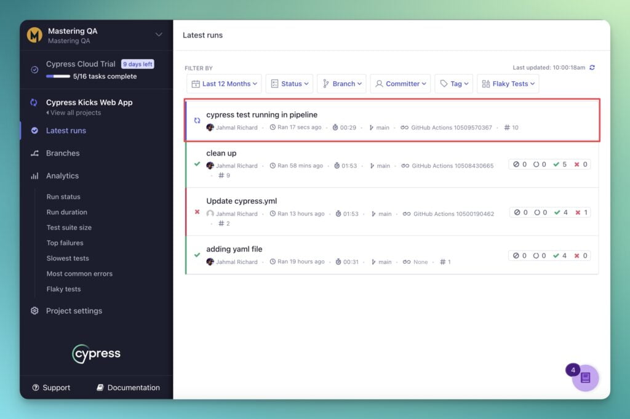Viewport: 630px width, 419px height.
Task: Click the Cypress Cloud Trial checkmark icon
Action: [34, 70]
